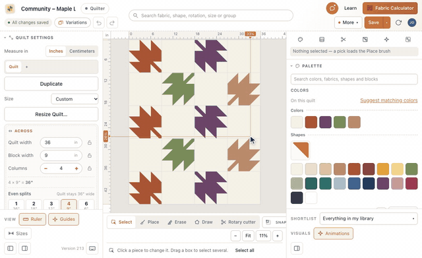The width and height of the screenshot is (422, 258).
Task: Switch to the Quilt tab
Action: tap(13, 67)
